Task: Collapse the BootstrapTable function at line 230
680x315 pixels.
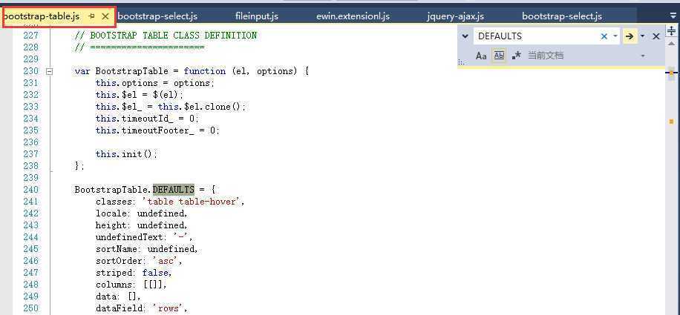Action: 50,71
